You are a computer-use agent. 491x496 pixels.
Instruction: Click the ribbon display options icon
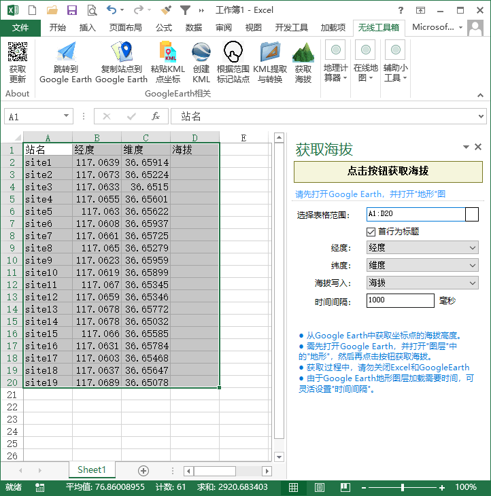[x=420, y=10]
